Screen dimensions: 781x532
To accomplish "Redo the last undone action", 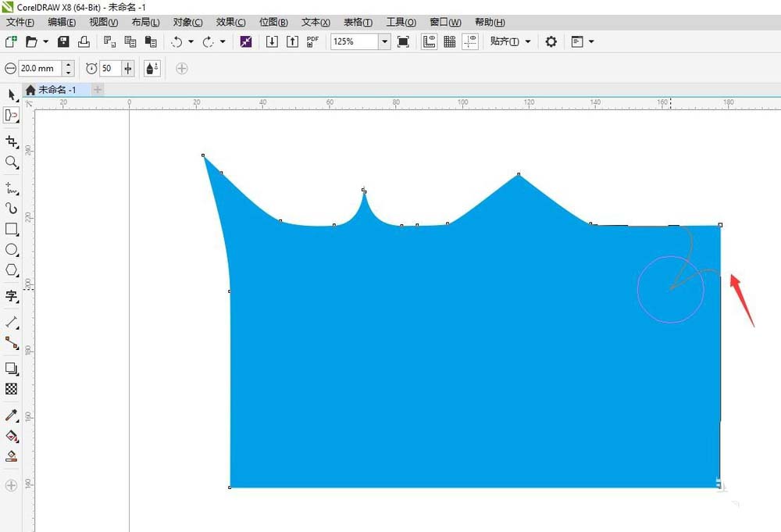I will (209, 42).
